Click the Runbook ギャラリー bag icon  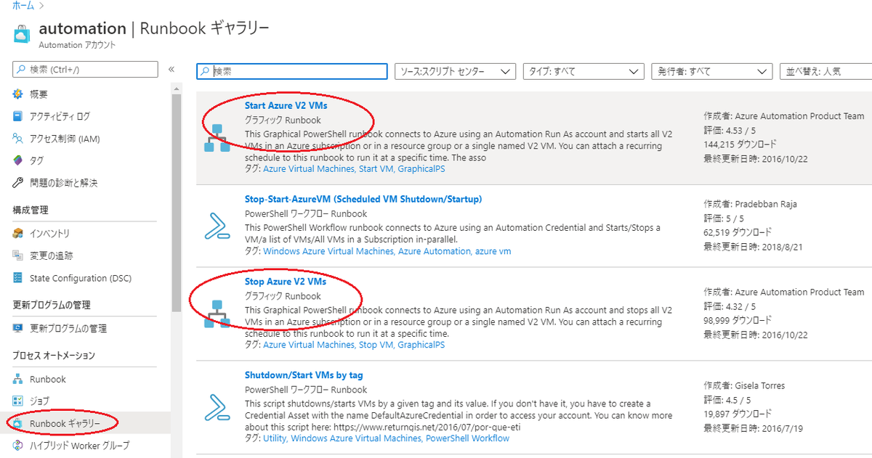pos(18,423)
